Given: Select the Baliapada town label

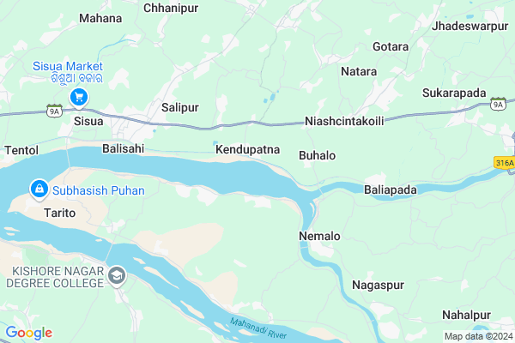Looking at the screenshot, I should point(391,190).
